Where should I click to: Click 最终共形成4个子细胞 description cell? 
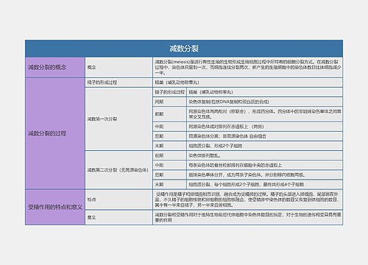(264, 184)
